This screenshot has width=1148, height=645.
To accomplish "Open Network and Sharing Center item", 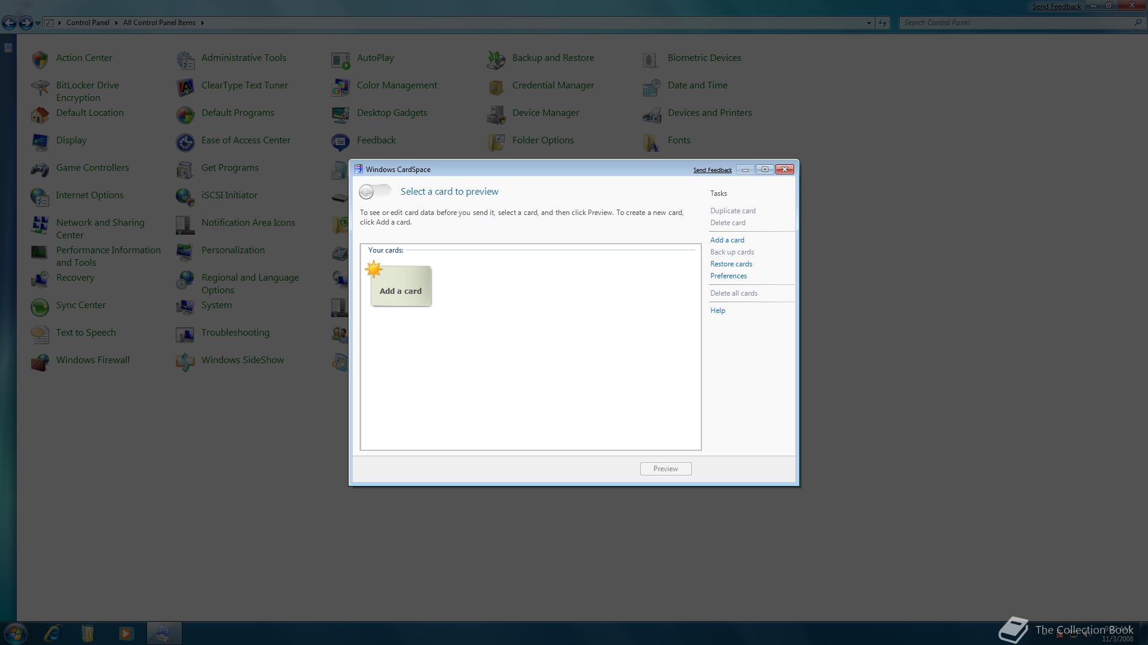I will click(100, 229).
